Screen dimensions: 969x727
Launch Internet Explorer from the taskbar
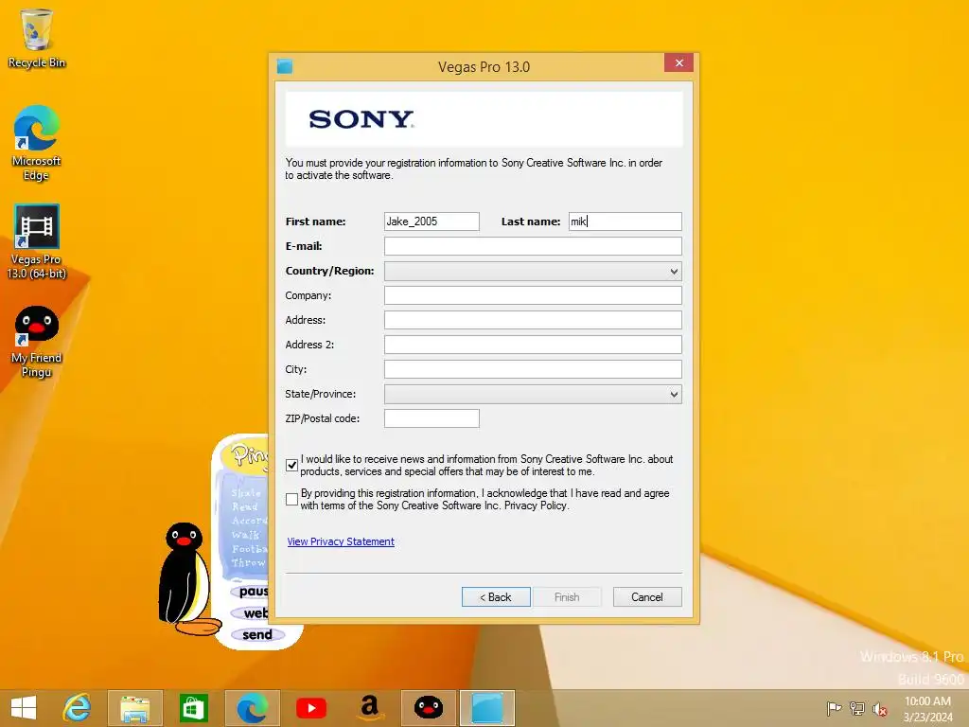tap(77, 708)
